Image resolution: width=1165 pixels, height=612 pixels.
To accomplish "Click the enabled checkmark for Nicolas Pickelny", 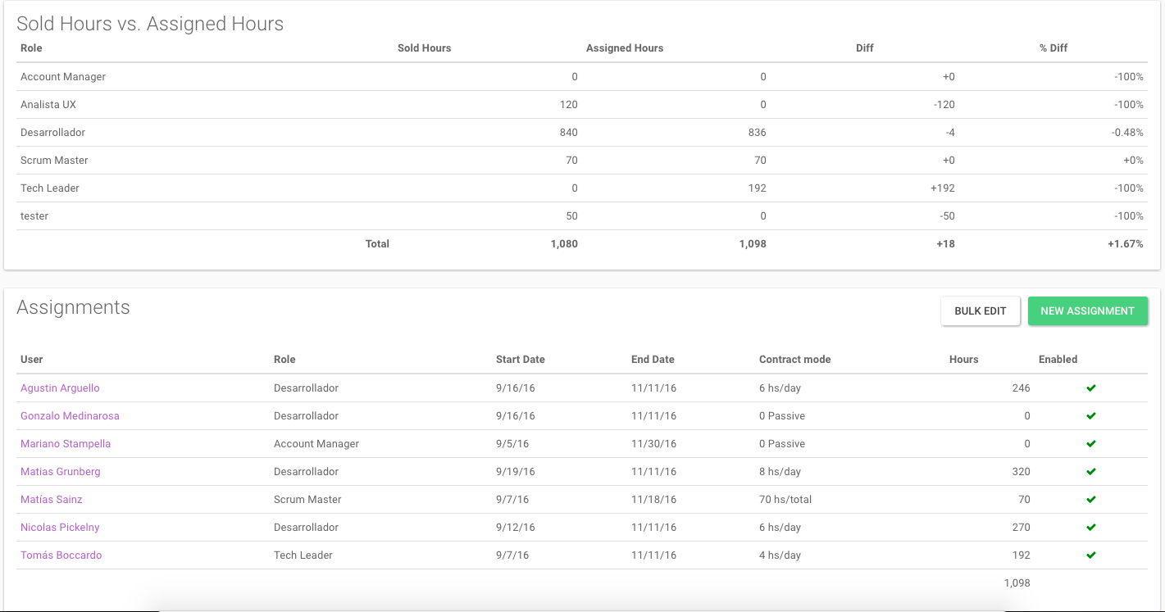I will click(x=1090, y=528).
